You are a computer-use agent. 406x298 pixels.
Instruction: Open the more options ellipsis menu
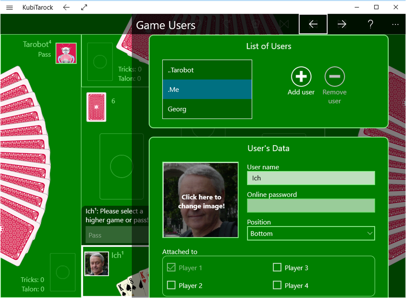click(395, 24)
